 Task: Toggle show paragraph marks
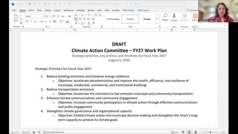[94, 23]
